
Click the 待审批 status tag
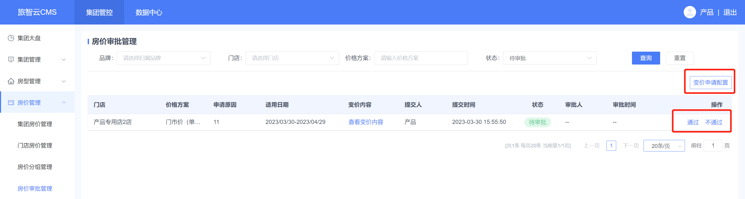pyautogui.click(x=537, y=122)
